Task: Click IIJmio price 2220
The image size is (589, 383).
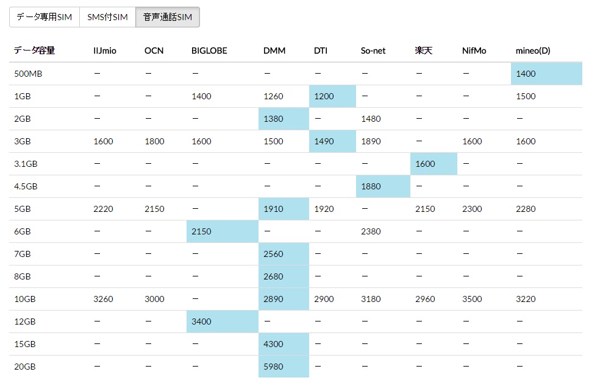Action: pyautogui.click(x=103, y=209)
